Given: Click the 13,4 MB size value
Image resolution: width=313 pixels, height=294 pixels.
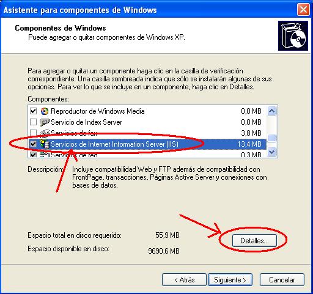Looking at the screenshot, I should (249, 144).
